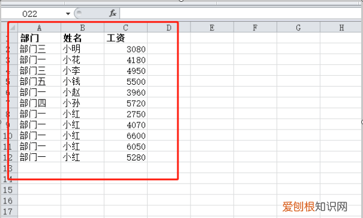Click the 姓名 header cell

(82, 38)
